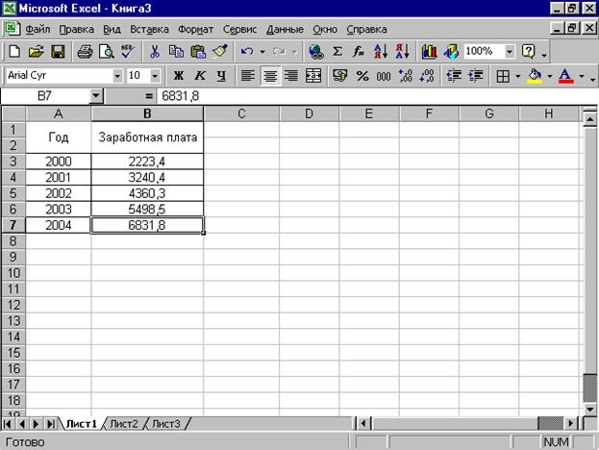Run the Spelling check icon
Viewport: 599px width, 450px height.
[128, 51]
